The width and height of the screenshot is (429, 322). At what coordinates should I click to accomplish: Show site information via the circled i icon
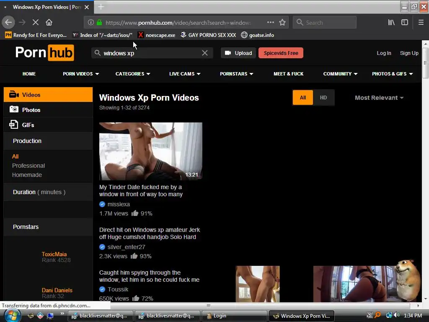[x=91, y=22]
